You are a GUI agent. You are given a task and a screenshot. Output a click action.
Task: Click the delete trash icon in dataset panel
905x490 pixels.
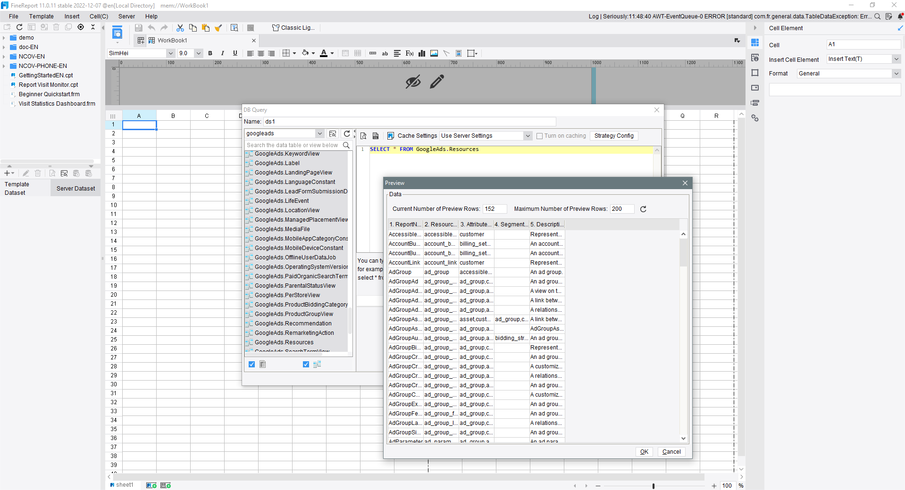pyautogui.click(x=38, y=173)
